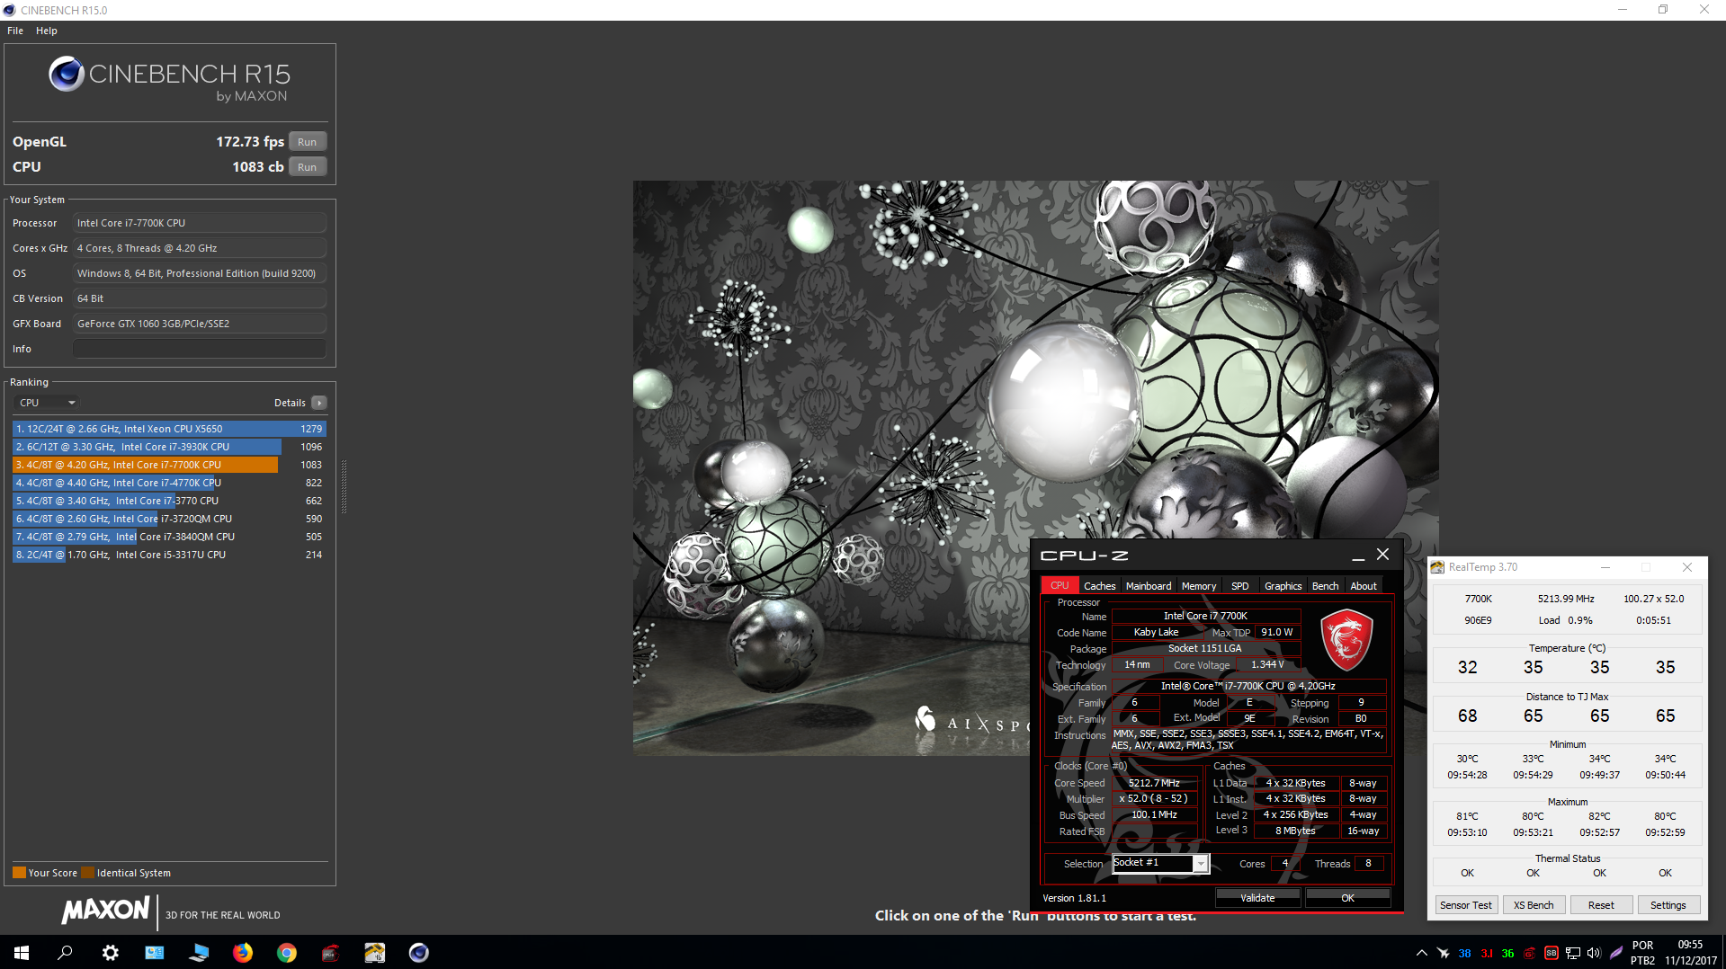
Task: Select the i7-3840QM ranking row
Action: point(169,537)
